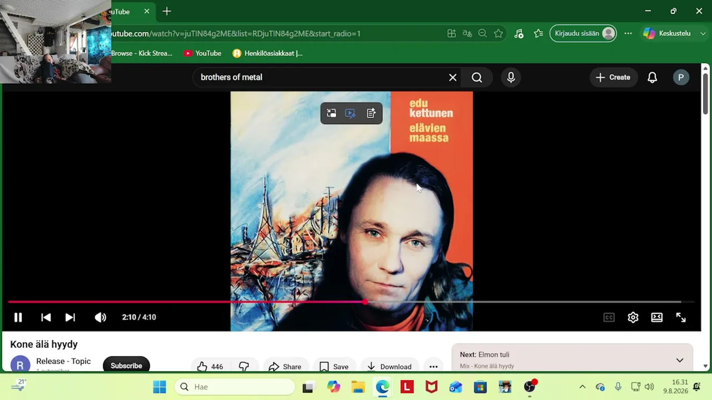Go to the previous video
Screen dimensions: 712x400
coord(46,317)
